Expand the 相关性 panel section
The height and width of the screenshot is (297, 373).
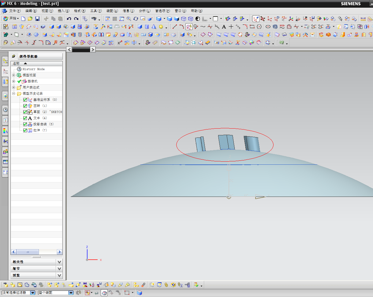(59, 262)
